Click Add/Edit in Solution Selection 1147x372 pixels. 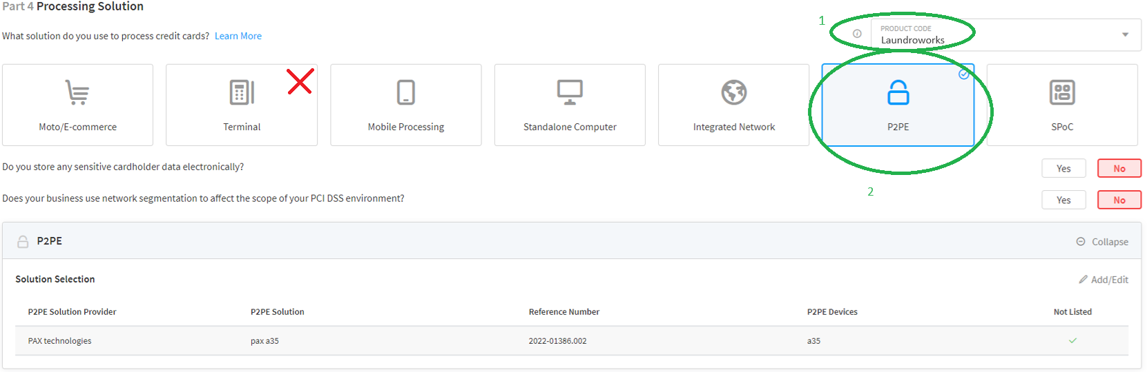coord(1103,280)
